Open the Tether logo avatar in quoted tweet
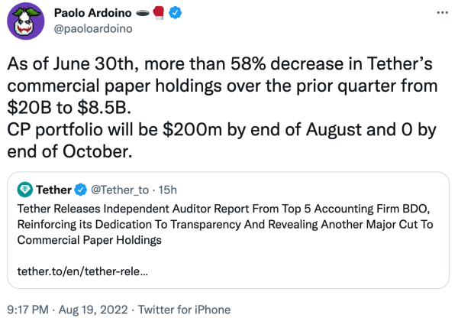 tap(25, 190)
